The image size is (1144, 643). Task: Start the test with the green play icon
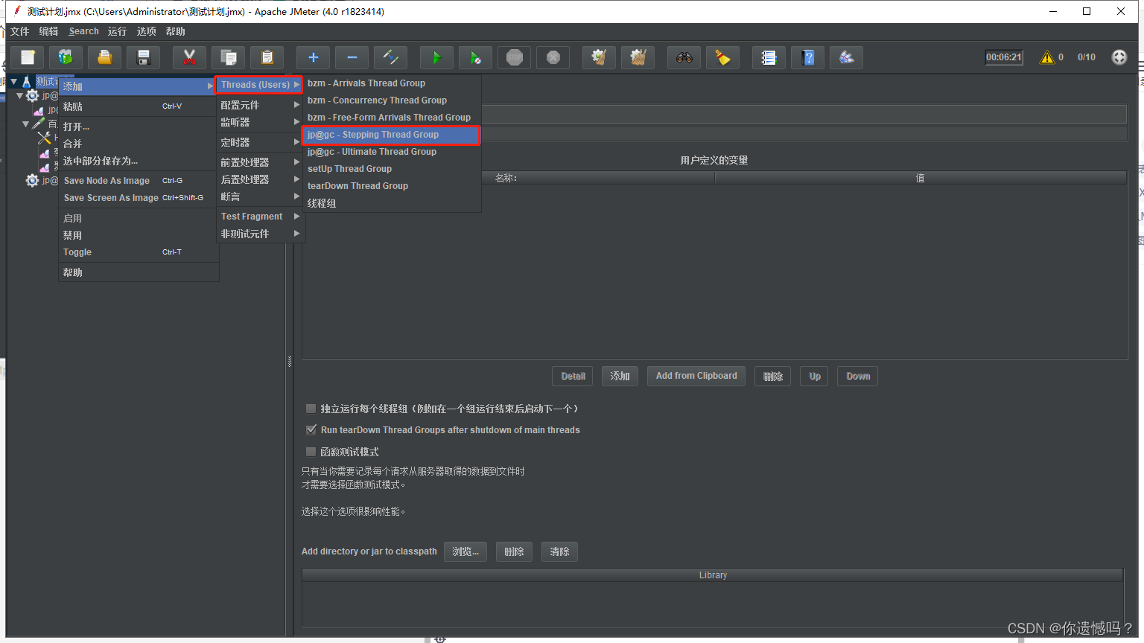(x=437, y=57)
